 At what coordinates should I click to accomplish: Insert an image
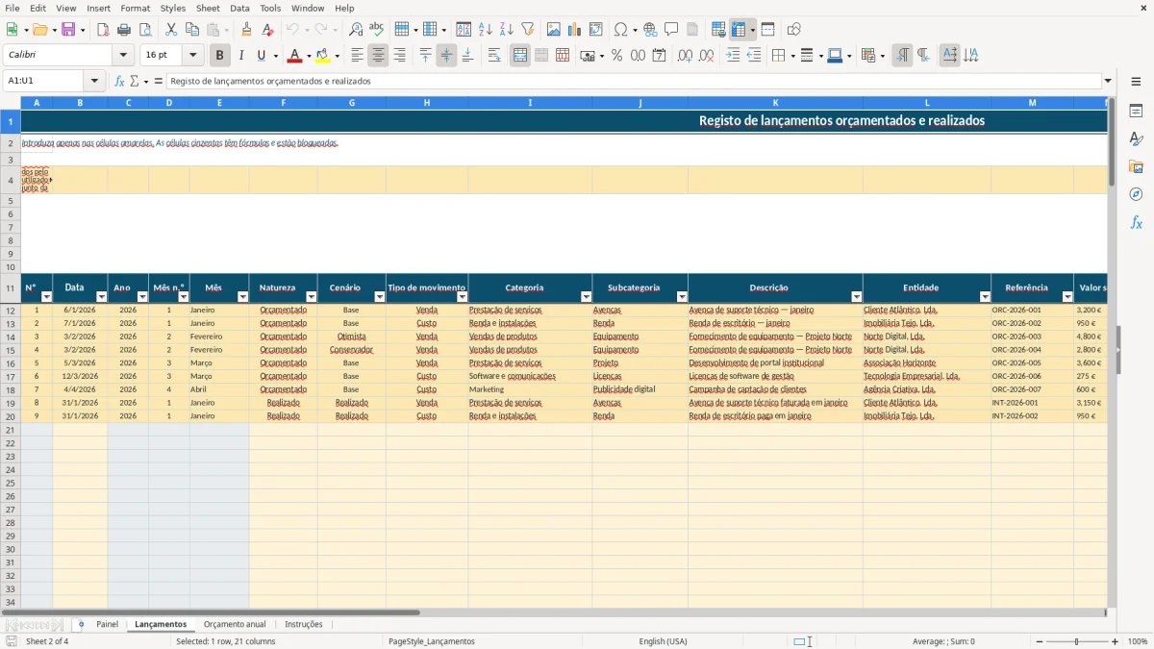point(554,30)
